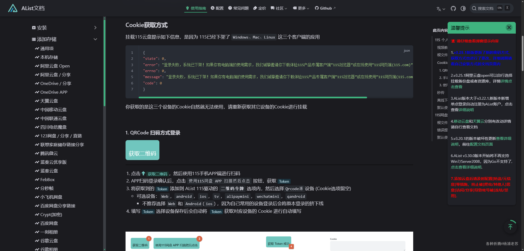Collapse the 添加存储 sidebar section chevron
This screenshot has height=251, width=524.
[x=95, y=39]
